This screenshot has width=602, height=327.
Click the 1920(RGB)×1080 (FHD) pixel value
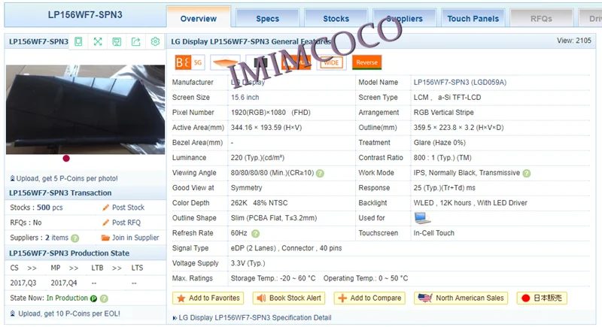[x=271, y=112]
